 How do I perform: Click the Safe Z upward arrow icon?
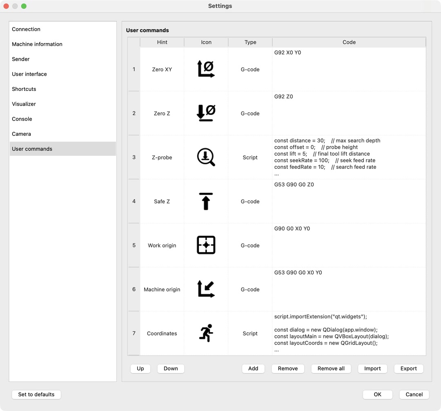(206, 201)
